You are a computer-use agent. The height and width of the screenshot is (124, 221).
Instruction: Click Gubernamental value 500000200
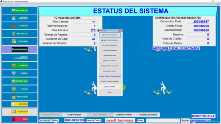pyautogui.click(x=198, y=30)
